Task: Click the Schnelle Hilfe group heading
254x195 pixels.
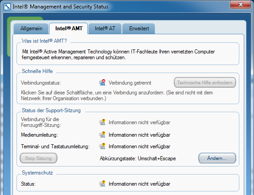Action: pyautogui.click(x=37, y=71)
